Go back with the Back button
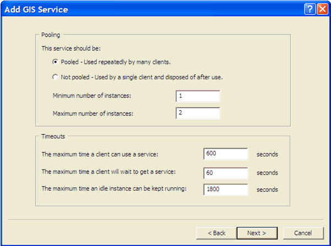This screenshot has width=331, height=246. pyautogui.click(x=216, y=233)
